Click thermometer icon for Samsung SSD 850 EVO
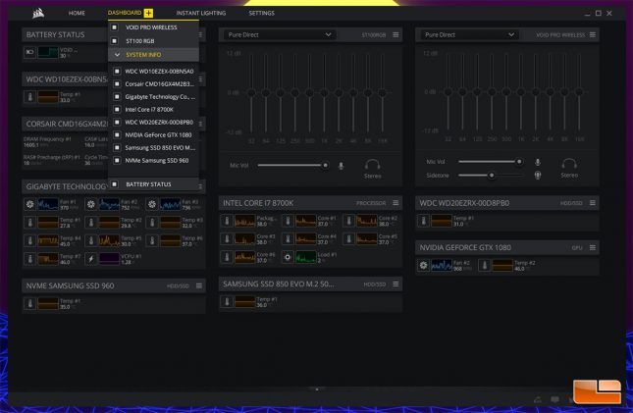Viewport: 633px width, 413px height. [x=227, y=301]
